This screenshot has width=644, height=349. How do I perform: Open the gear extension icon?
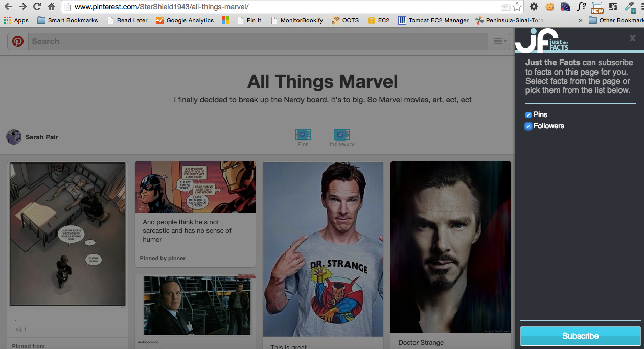tap(534, 7)
